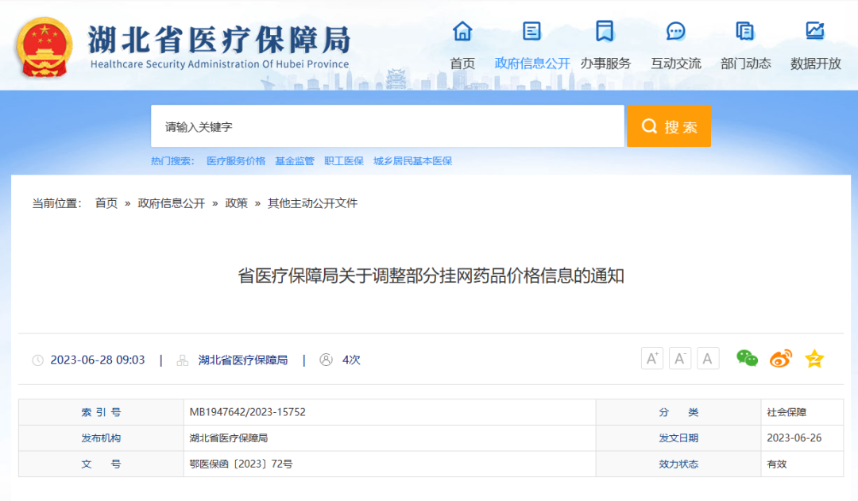Open 互动交流 via the chat bubble icon
The width and height of the screenshot is (858, 501).
point(675,31)
